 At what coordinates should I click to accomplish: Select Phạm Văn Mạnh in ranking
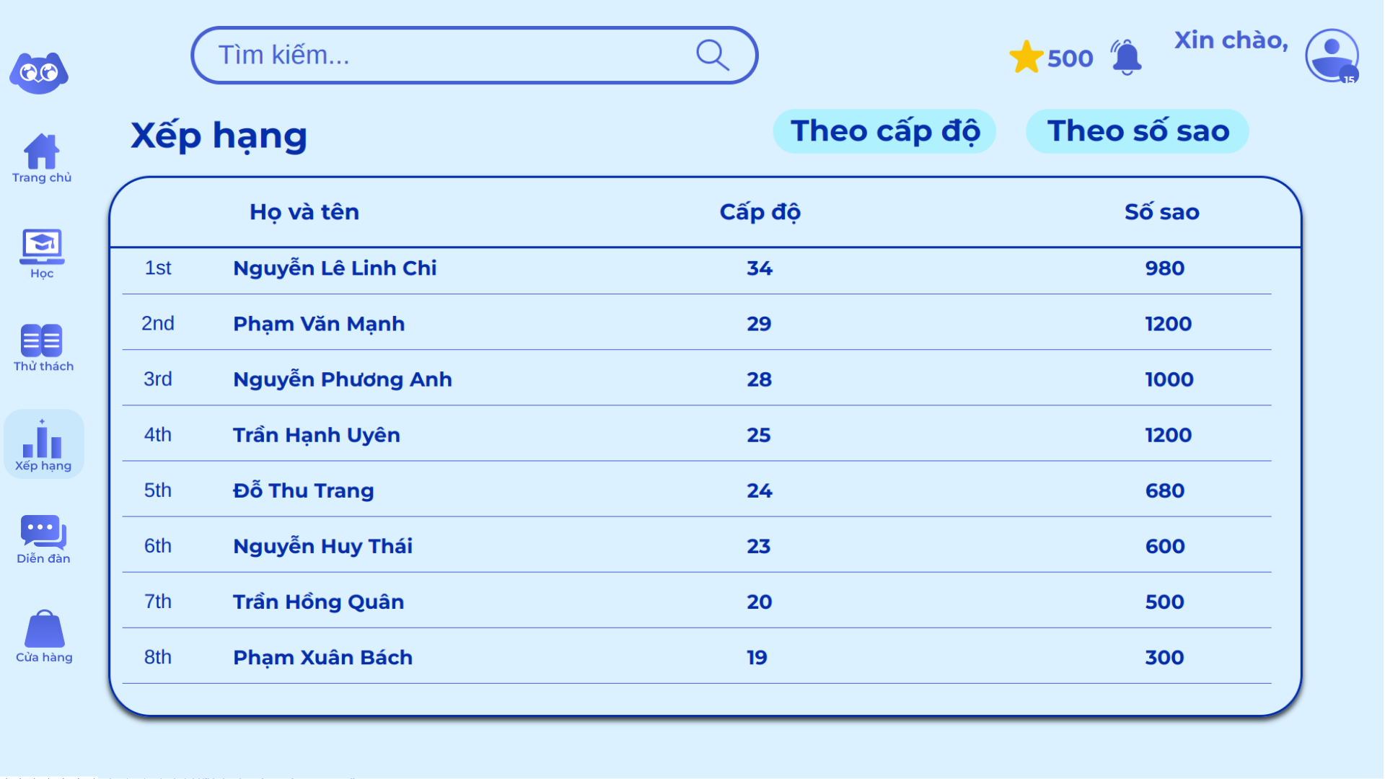(x=319, y=324)
